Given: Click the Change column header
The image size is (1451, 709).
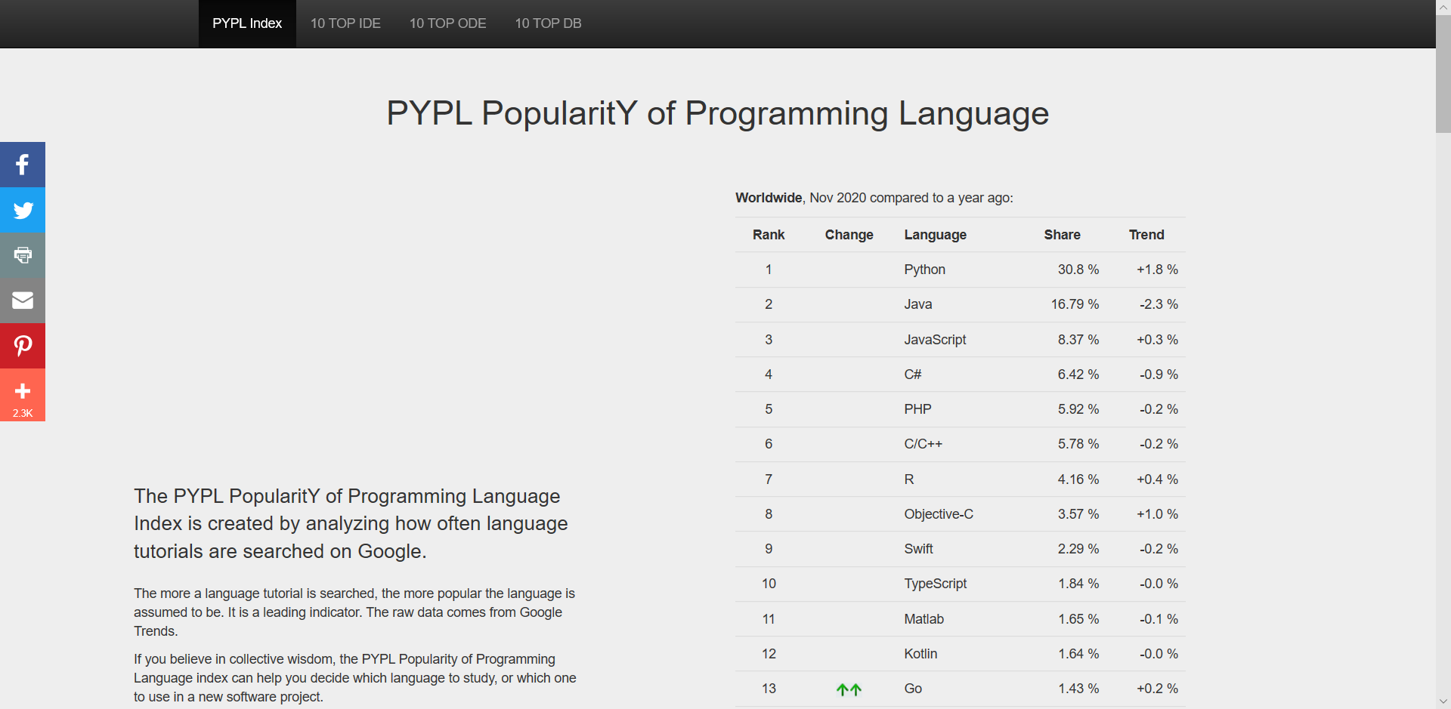Looking at the screenshot, I should (849, 235).
